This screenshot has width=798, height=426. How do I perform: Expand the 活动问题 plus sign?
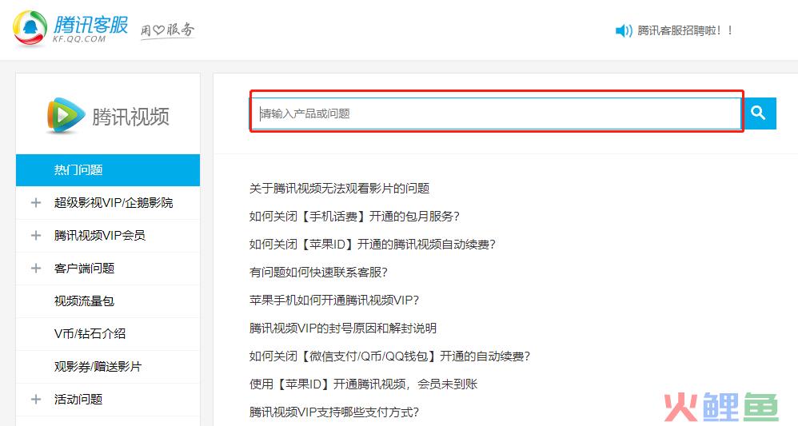36,400
